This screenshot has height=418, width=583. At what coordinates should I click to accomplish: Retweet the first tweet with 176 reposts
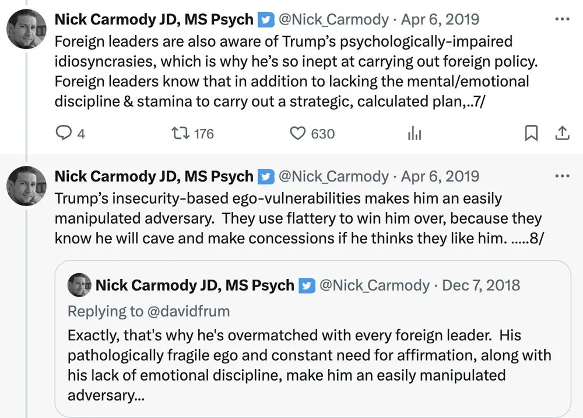pos(177,134)
